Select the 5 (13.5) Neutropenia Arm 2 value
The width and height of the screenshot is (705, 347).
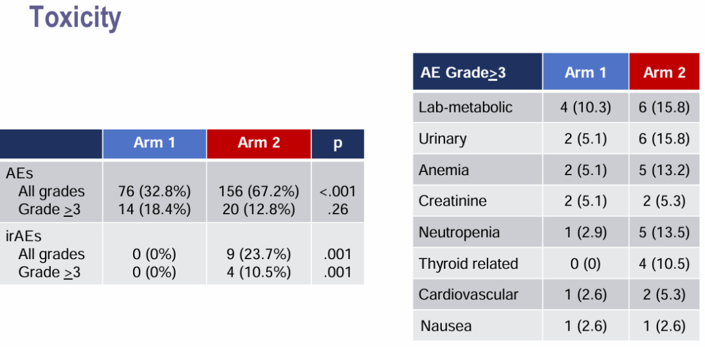coord(665,232)
